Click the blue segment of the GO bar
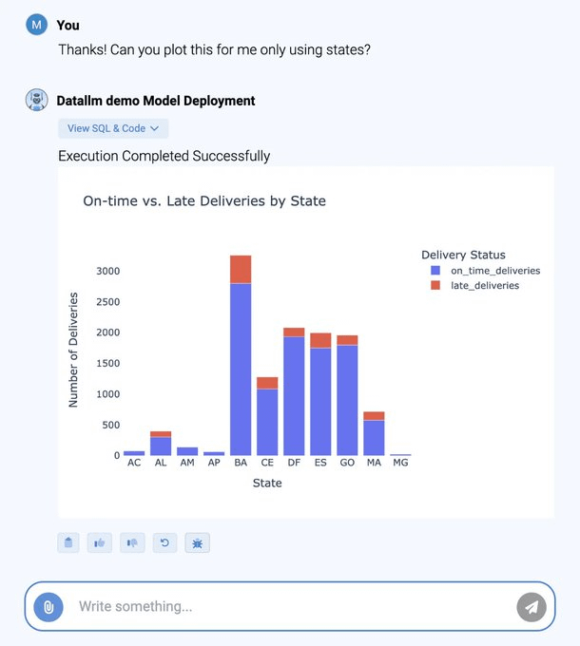The height and width of the screenshot is (646, 580). click(x=347, y=400)
